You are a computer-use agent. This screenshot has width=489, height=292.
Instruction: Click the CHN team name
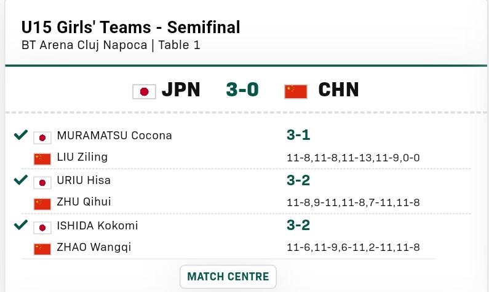click(x=338, y=90)
